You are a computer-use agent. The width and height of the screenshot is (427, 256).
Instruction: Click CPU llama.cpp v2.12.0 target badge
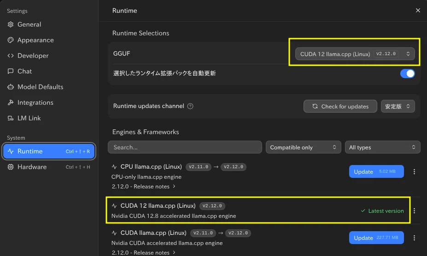click(x=234, y=167)
